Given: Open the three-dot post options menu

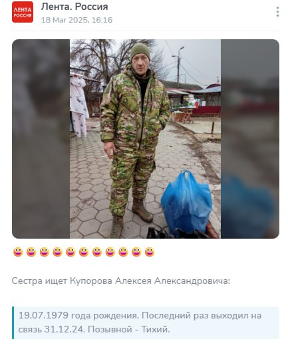Looking at the screenshot, I should pyautogui.click(x=277, y=12).
